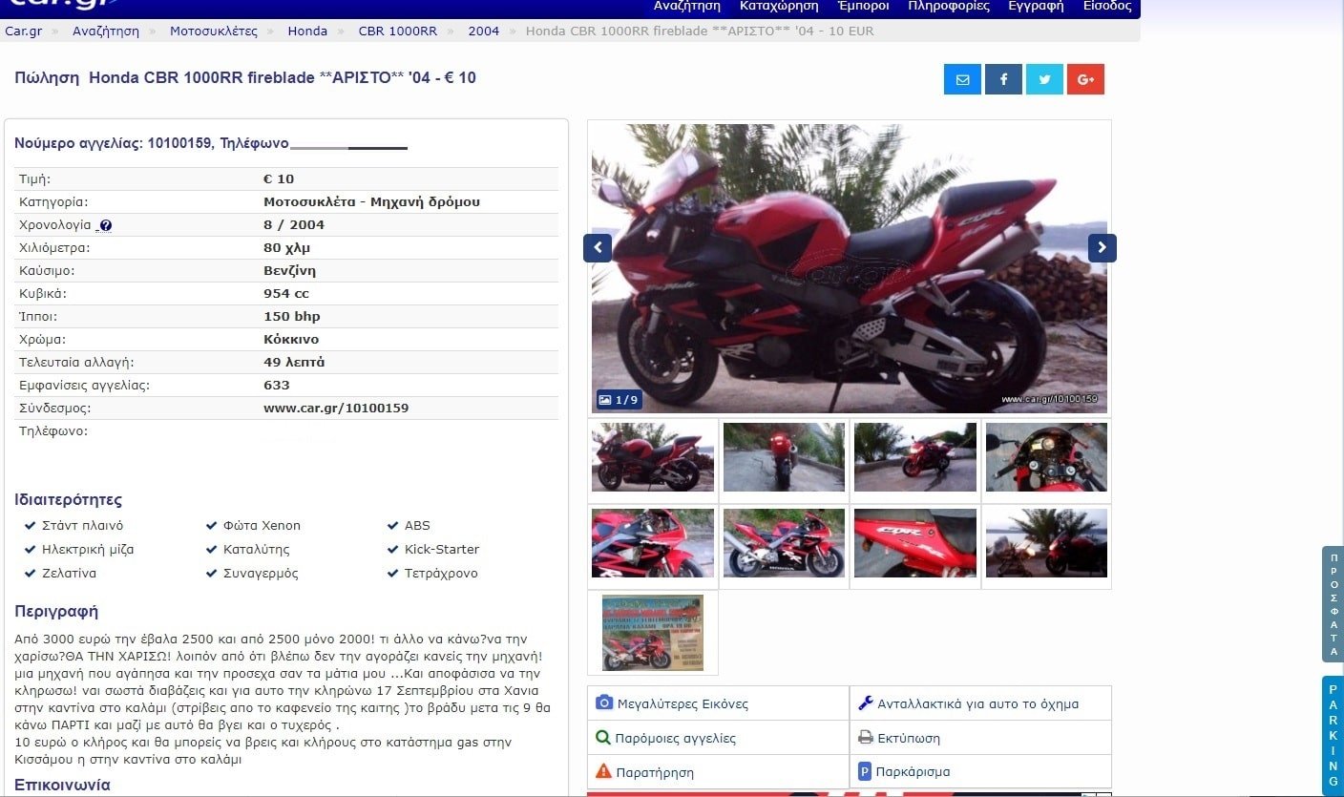Click the Ηλεκτρική μίζα feature checkmark
Screen dimensions: 1344x797
(x=31, y=549)
